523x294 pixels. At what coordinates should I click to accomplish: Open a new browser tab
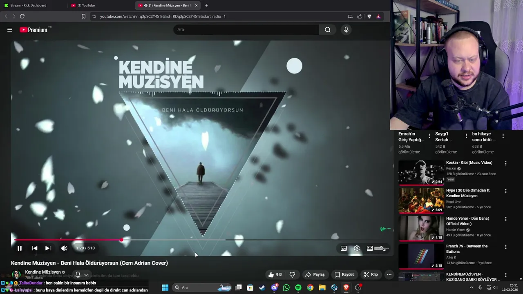click(x=206, y=5)
